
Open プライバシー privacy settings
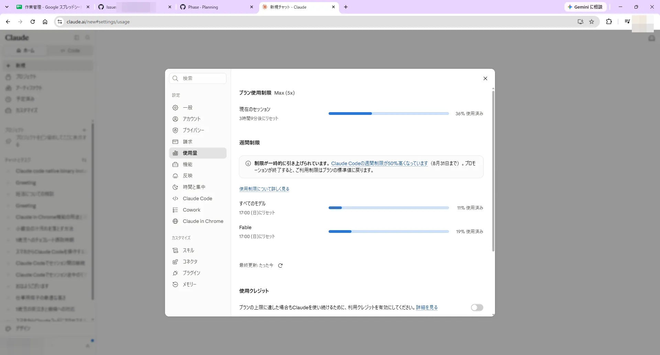coord(198,130)
